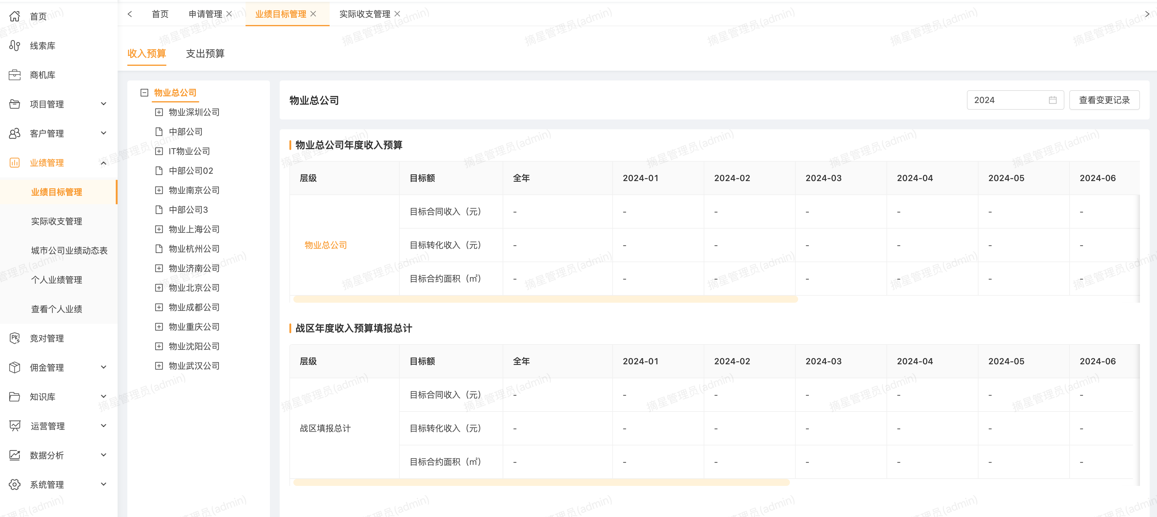1157x517 pixels.
Task: Expand the 物业成都公司 node
Action: click(158, 307)
